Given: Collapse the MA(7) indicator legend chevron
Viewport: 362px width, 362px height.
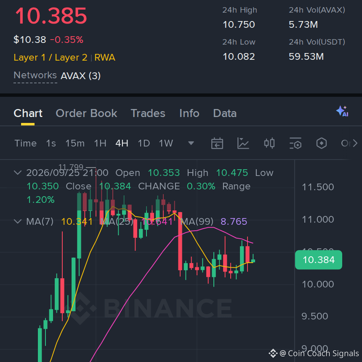Looking at the screenshot, I should coord(18,222).
